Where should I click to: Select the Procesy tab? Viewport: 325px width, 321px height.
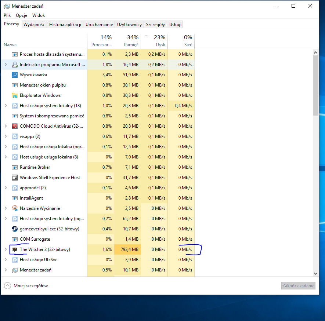coord(12,24)
